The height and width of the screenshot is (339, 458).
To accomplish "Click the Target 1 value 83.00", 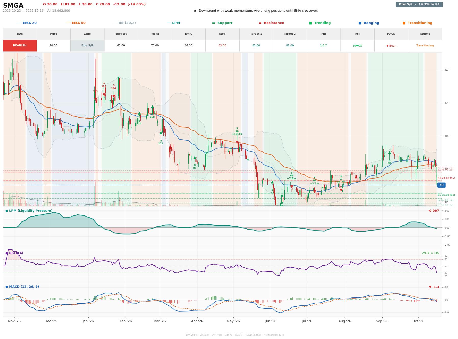I will [x=256, y=46].
